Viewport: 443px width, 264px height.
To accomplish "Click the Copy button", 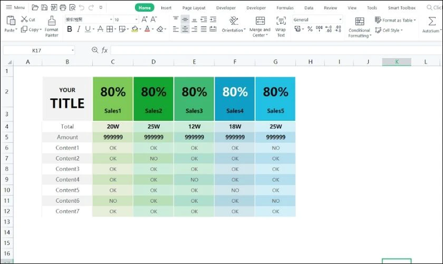I will tap(31, 29).
